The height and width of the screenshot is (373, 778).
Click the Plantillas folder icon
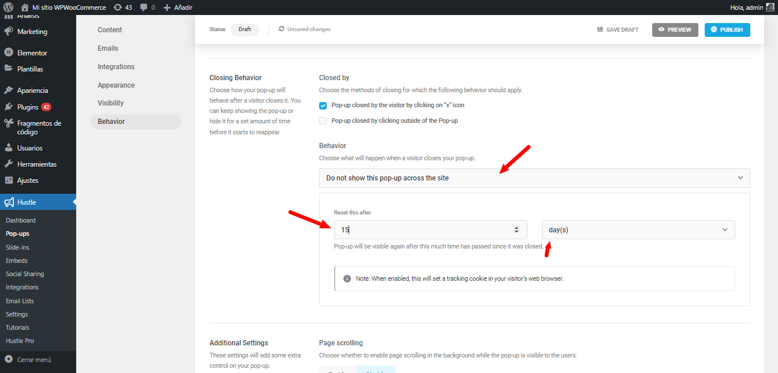9,69
